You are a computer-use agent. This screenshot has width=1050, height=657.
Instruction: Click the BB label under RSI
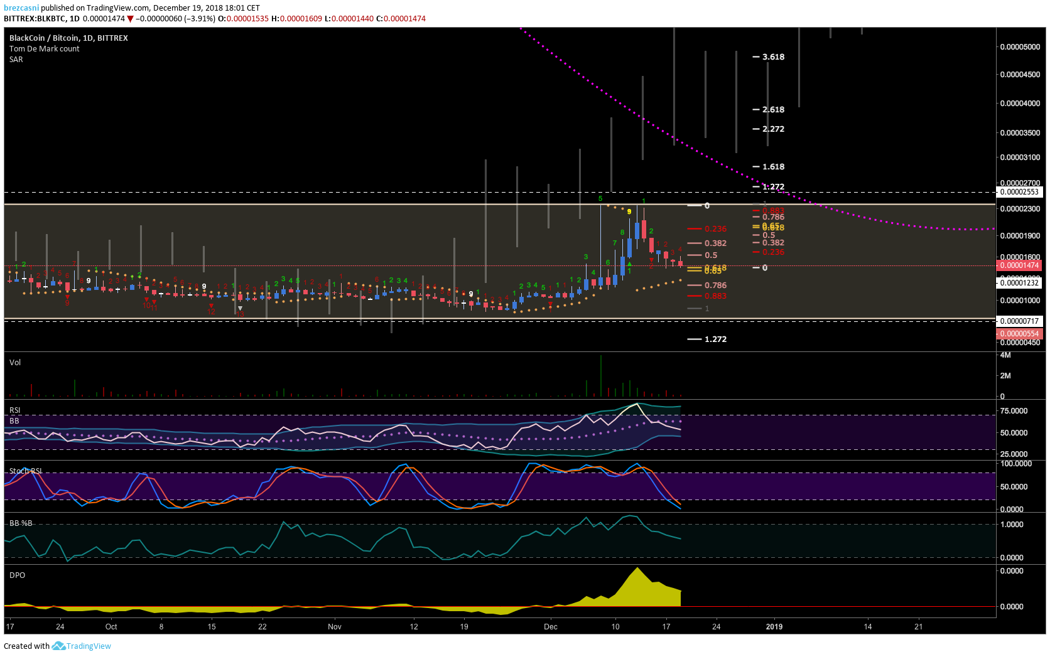coord(14,420)
